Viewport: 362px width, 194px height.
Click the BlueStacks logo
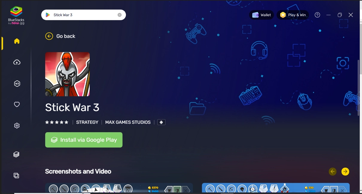tap(16, 16)
